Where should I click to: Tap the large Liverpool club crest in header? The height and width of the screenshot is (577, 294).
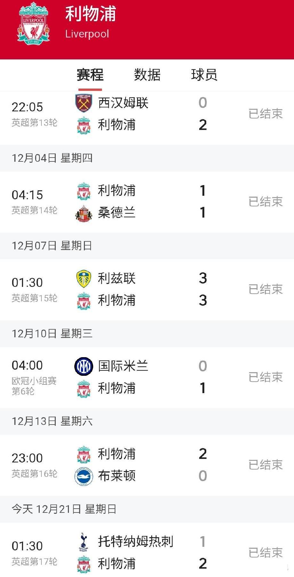tap(33, 24)
